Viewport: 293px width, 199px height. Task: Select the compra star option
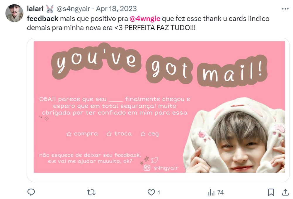click(82, 134)
